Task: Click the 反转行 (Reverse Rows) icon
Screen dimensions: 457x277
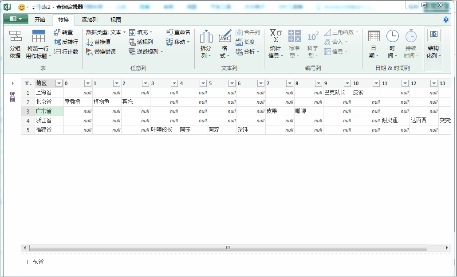Action: 57,42
